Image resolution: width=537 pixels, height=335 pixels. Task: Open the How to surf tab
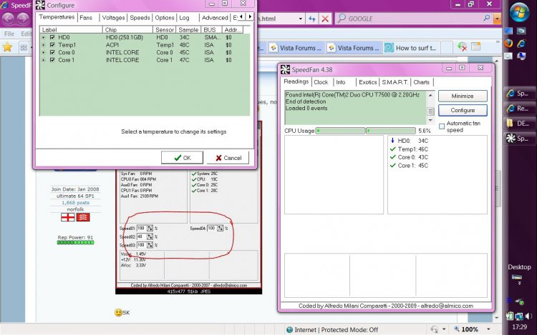tap(412, 48)
